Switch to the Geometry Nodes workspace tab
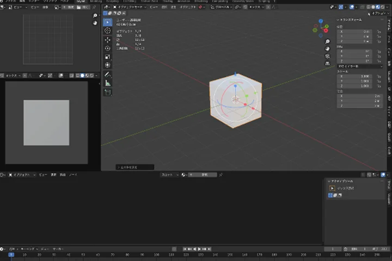Viewport: 392px width, 261px height. coord(243,1)
